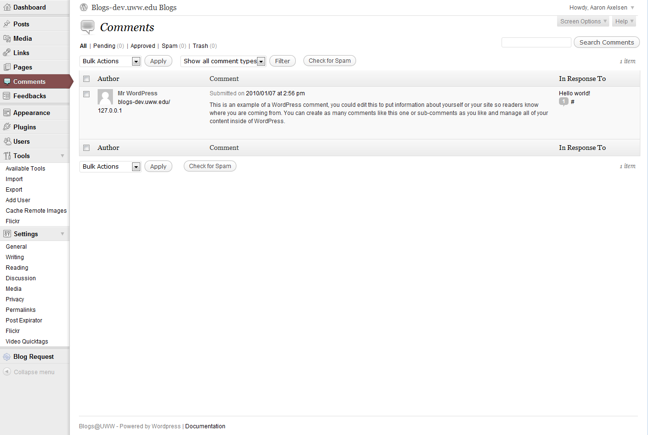Open Media via its sidebar icon

[7, 38]
